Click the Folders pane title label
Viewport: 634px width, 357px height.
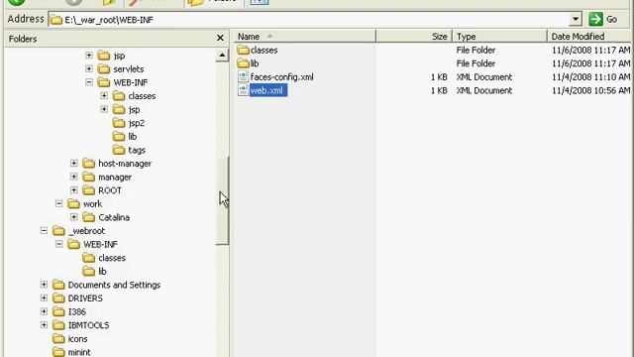[x=23, y=39]
